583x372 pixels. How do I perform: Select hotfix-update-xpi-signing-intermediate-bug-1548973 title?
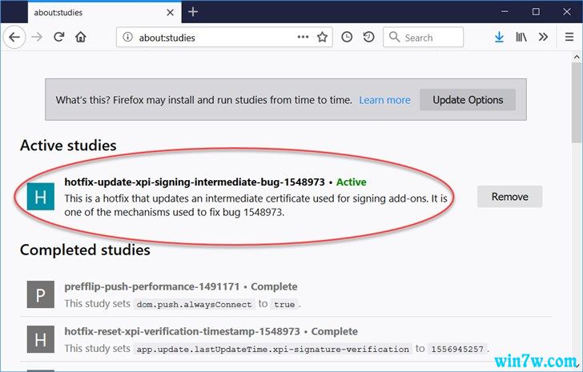[x=195, y=182]
